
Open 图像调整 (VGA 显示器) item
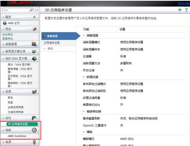tap(20, 70)
